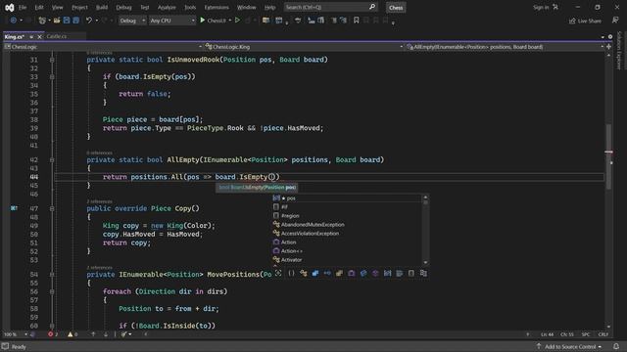Open AllEmpty member navigation dropdown
Image resolution: width=627 pixels, height=352 pixels.
[x=505, y=47]
